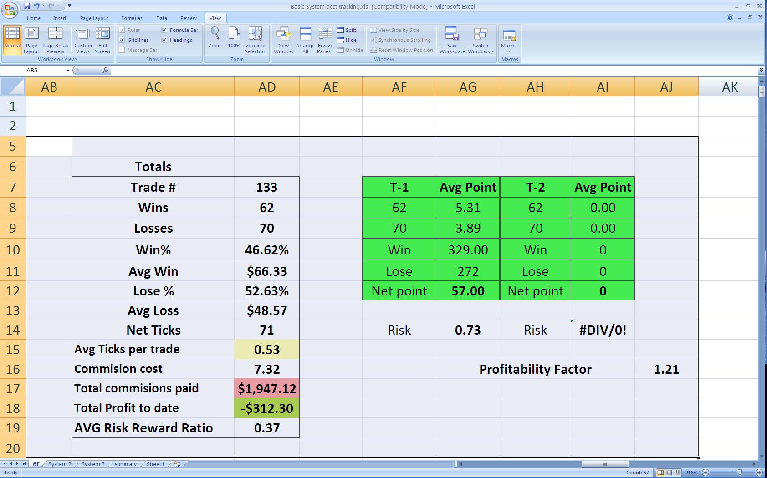
Task: Undo the last action
Action: click(36, 6)
